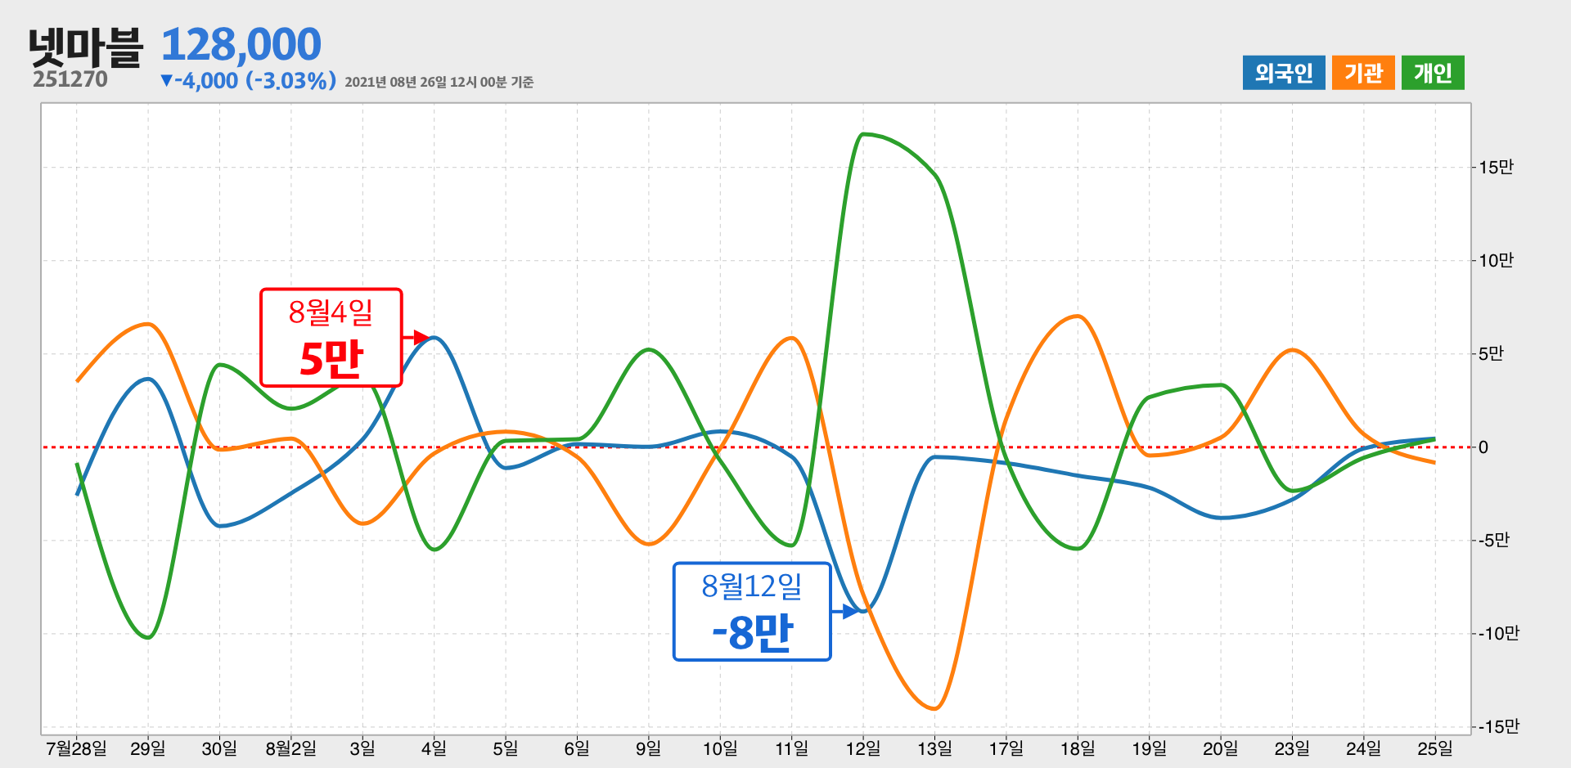Click the 개인 green legend button
The image size is (1571, 768).
(1433, 73)
